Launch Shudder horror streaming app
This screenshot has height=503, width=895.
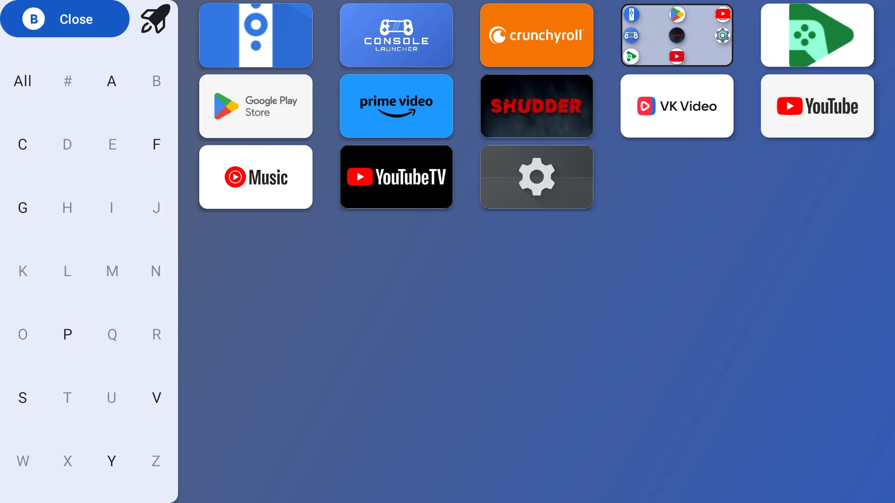point(537,106)
